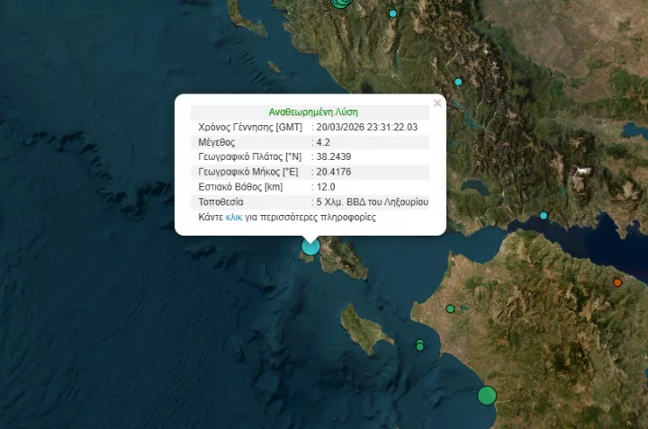Select the small cyan marker right of the popup

click(544, 216)
